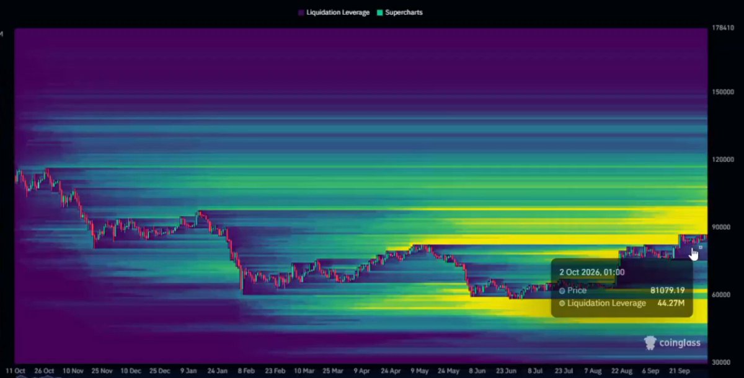Select the 21 Sep date label
Viewport: 744px width, 378px height.
tap(680, 371)
